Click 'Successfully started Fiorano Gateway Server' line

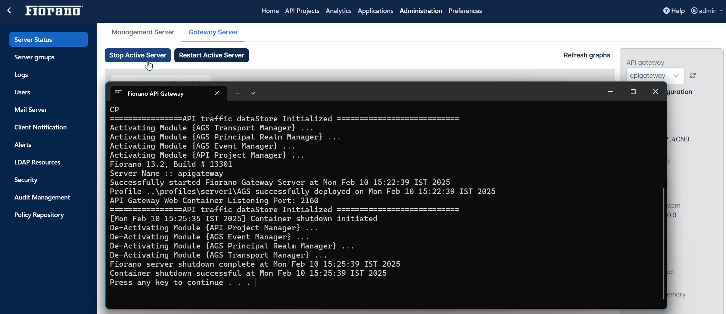tap(280, 182)
